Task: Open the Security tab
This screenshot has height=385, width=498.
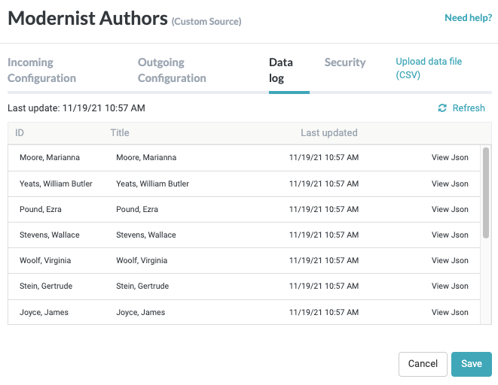Action: click(x=345, y=62)
